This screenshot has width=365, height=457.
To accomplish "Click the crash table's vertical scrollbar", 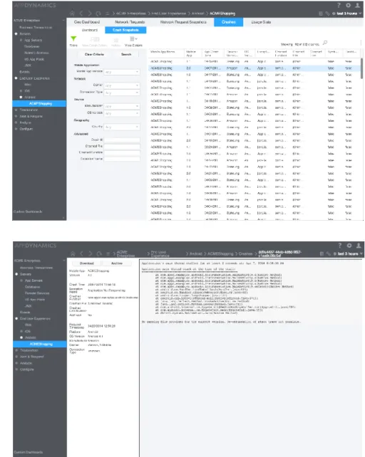I will click(x=361, y=68).
